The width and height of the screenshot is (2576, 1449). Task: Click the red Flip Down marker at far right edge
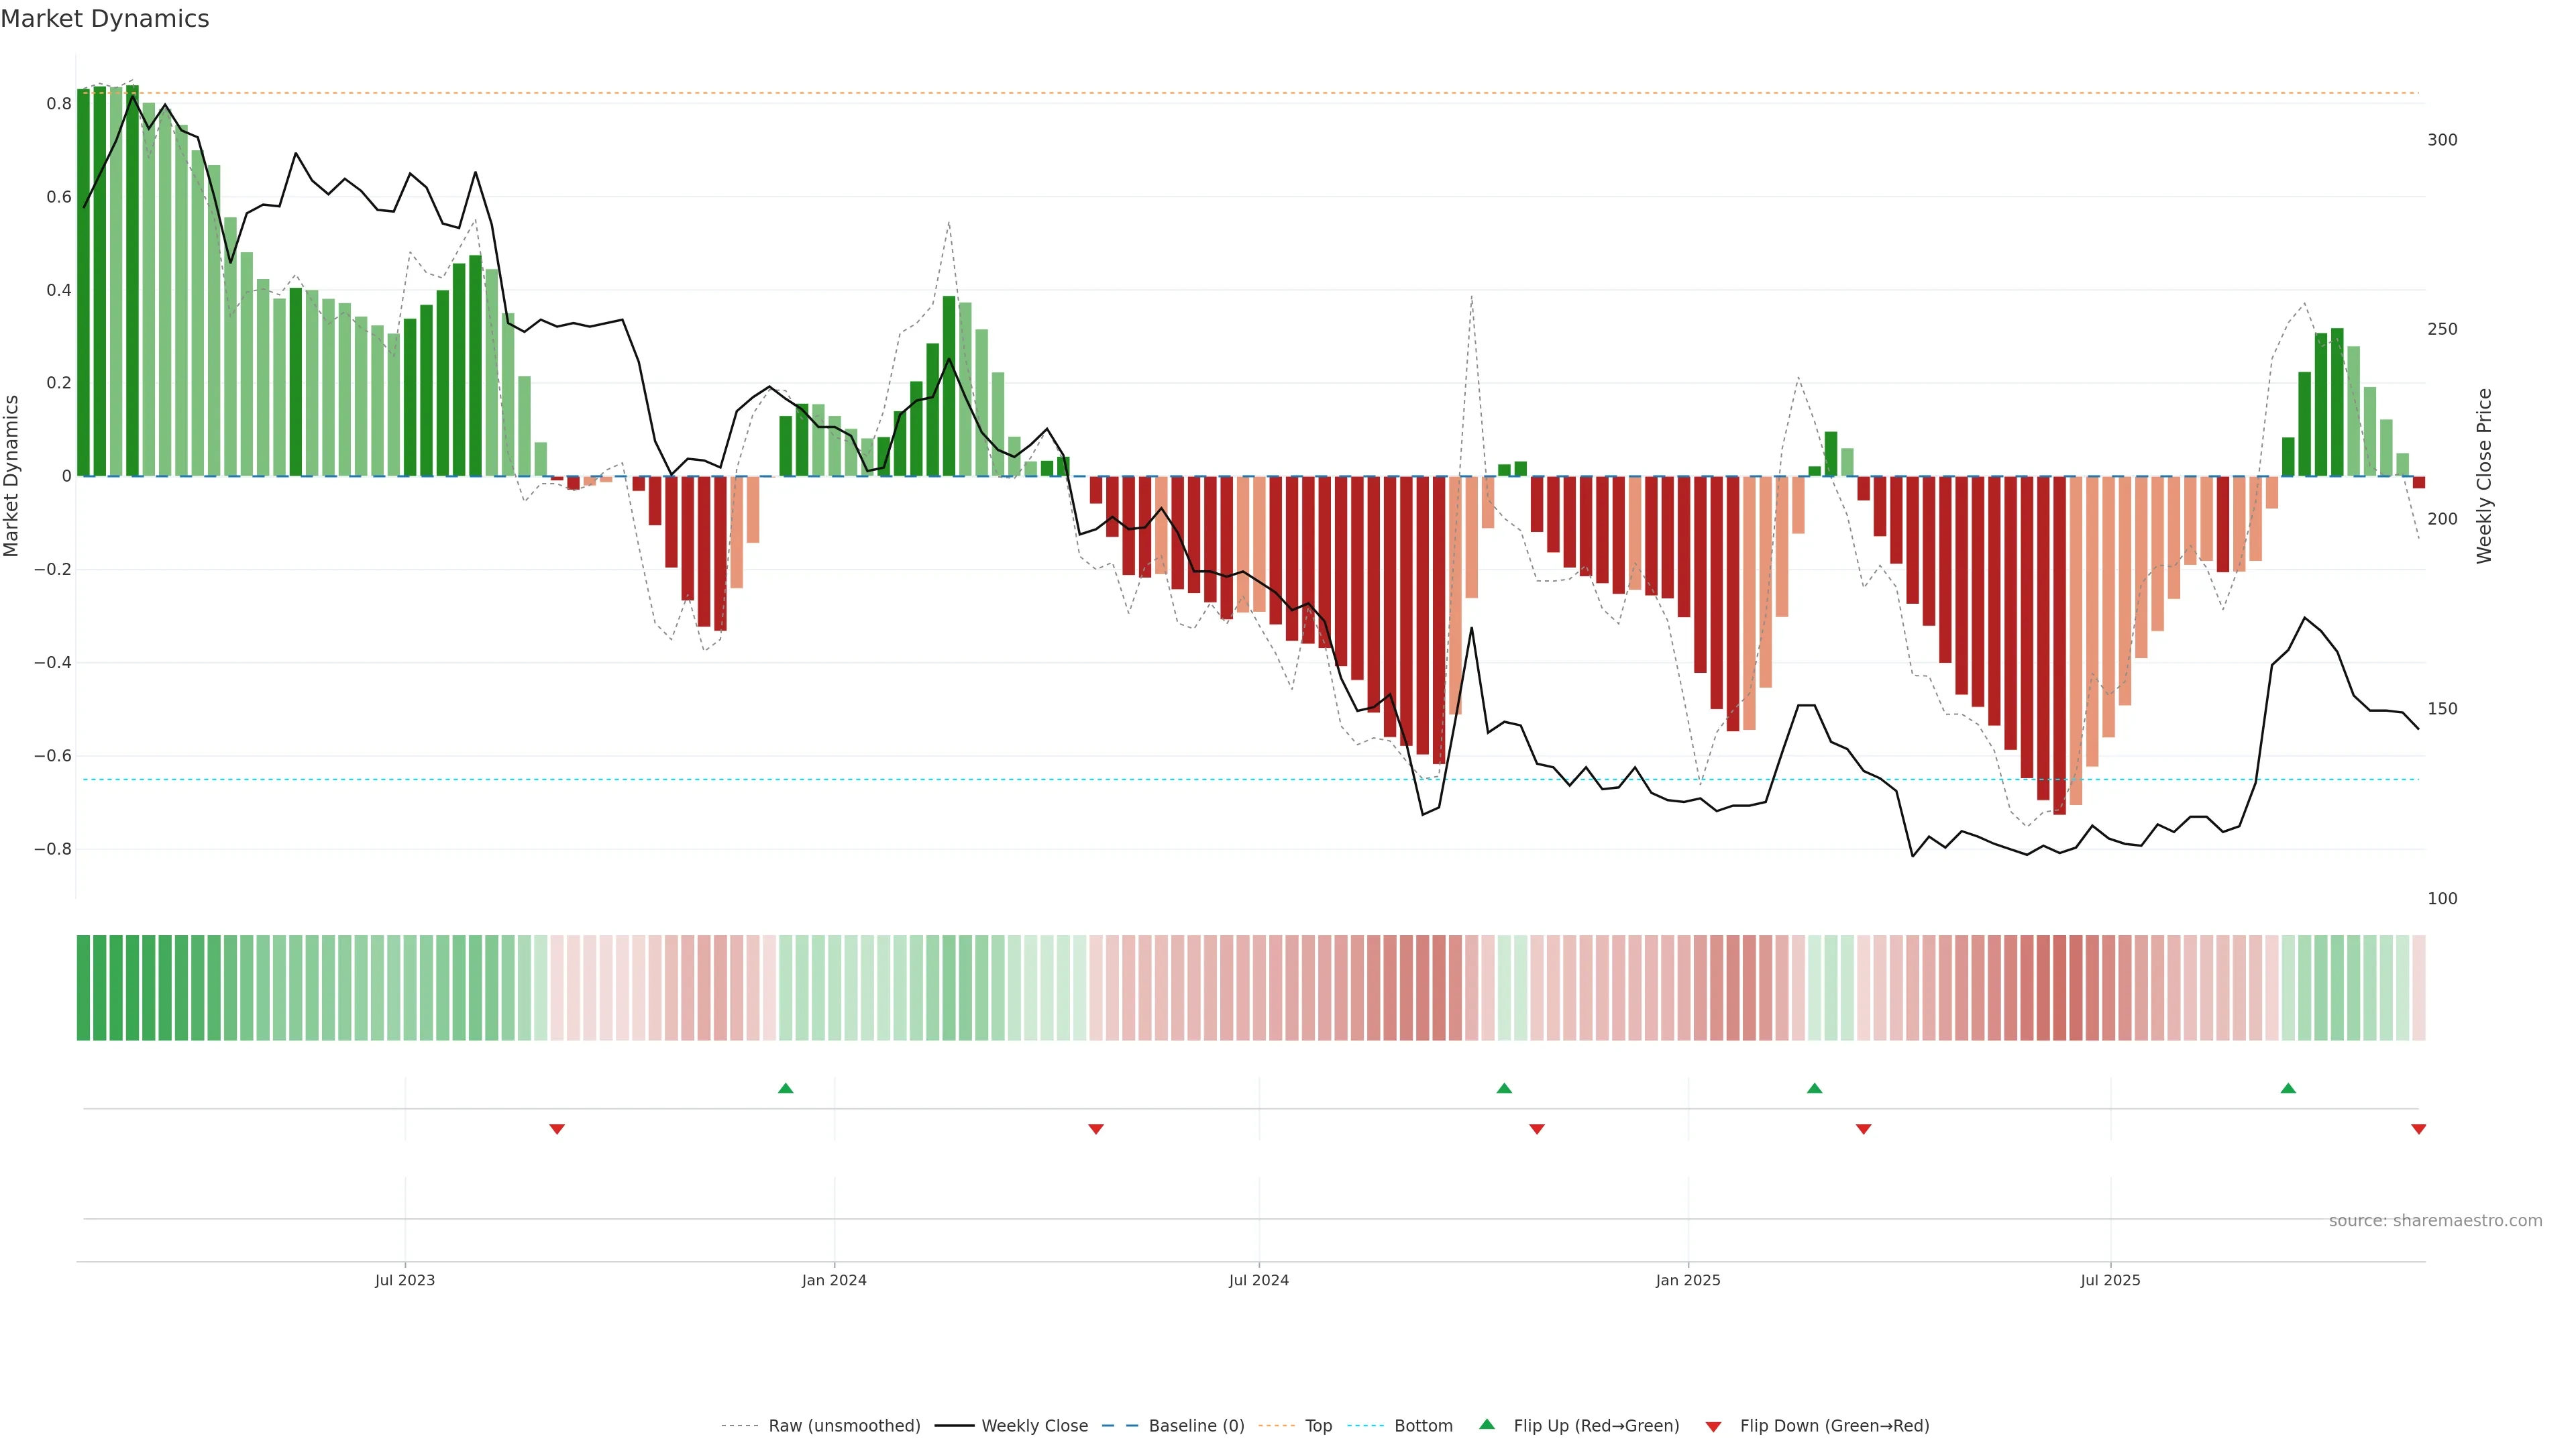pos(2418,1129)
